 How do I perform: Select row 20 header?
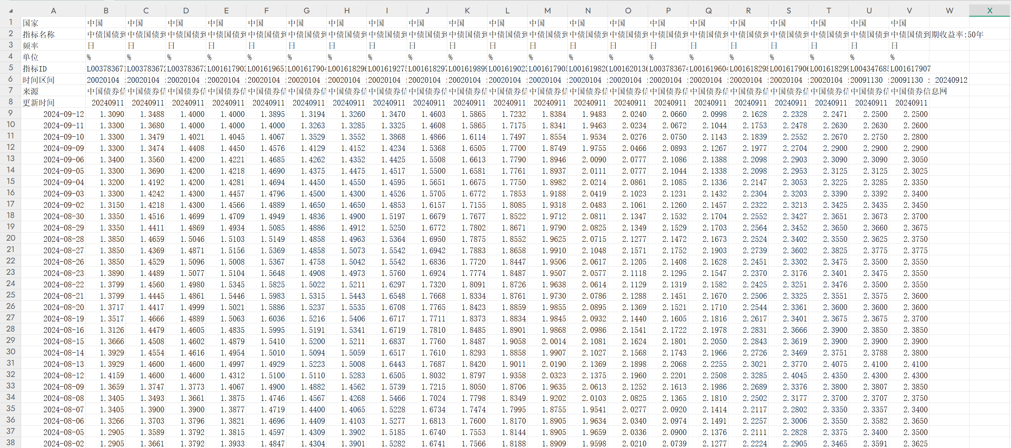[11, 238]
